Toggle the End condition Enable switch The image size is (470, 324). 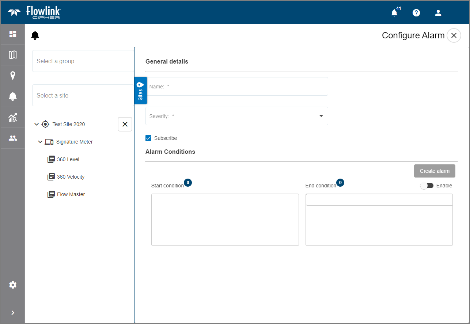427,186
